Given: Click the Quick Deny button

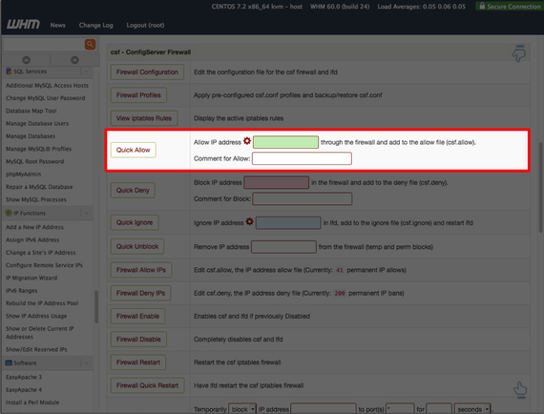Looking at the screenshot, I should point(133,191).
